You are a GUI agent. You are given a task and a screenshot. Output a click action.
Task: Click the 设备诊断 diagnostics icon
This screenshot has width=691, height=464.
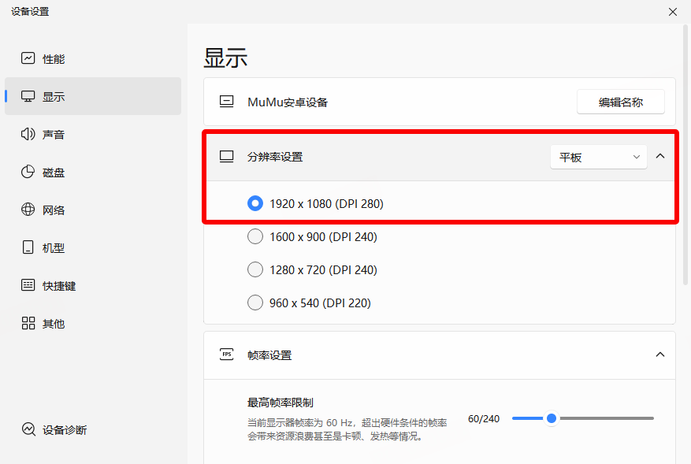coord(28,429)
